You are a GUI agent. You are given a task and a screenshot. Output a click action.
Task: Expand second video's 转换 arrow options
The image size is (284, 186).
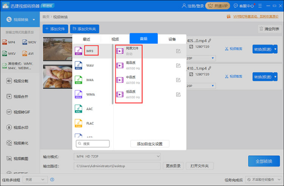point(275,77)
